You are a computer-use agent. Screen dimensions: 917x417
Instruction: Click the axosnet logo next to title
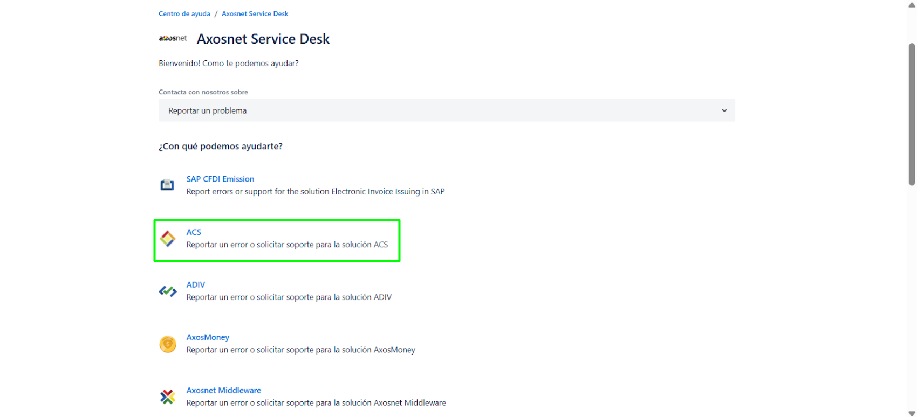point(173,39)
